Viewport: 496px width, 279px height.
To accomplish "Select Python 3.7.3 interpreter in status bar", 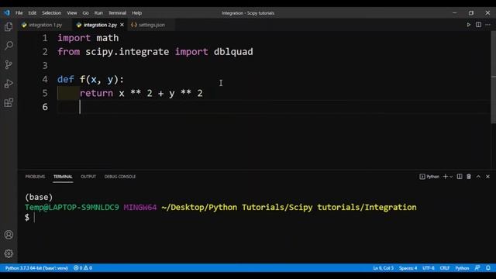I will pyautogui.click(x=36, y=268).
